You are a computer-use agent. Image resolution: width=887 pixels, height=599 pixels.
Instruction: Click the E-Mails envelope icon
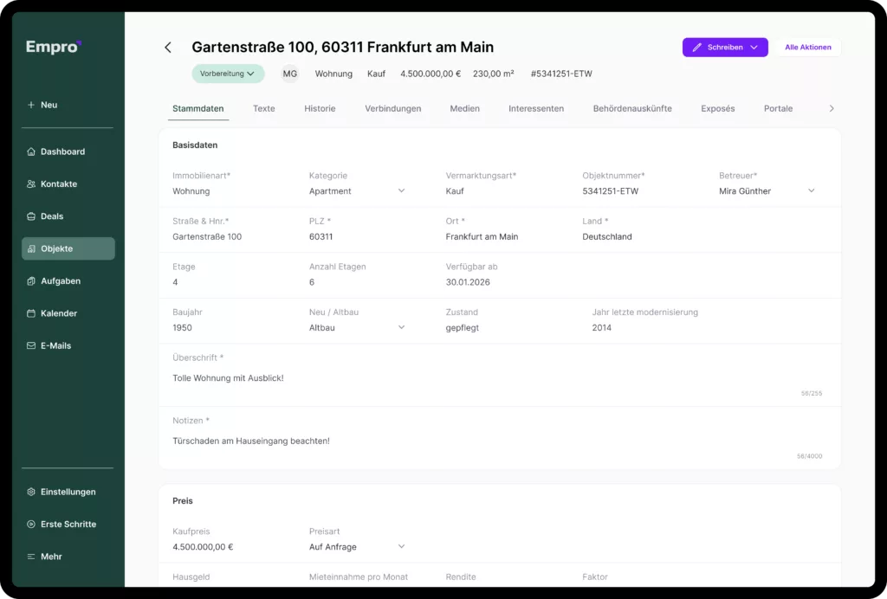tap(31, 345)
